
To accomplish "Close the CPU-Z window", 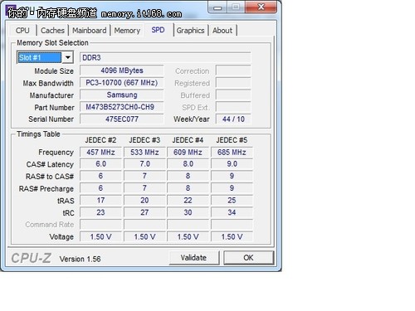I will click(x=261, y=7).
